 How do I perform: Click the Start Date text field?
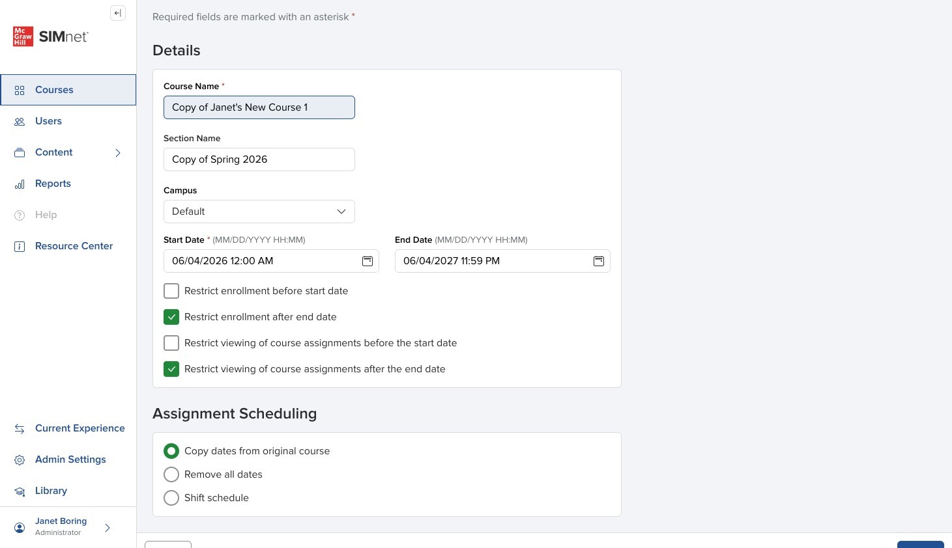(x=271, y=261)
